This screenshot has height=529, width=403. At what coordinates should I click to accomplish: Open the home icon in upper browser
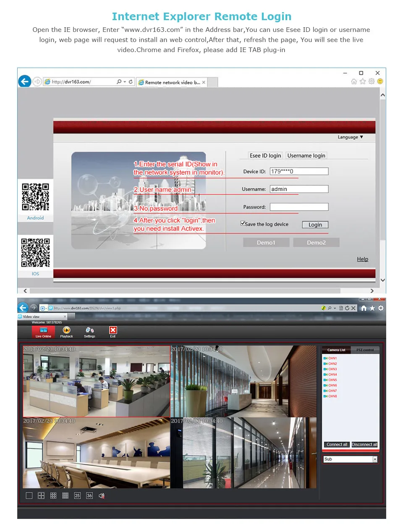354,81
